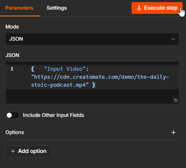Click the JSON field label above editor

pyautogui.click(x=12, y=55)
